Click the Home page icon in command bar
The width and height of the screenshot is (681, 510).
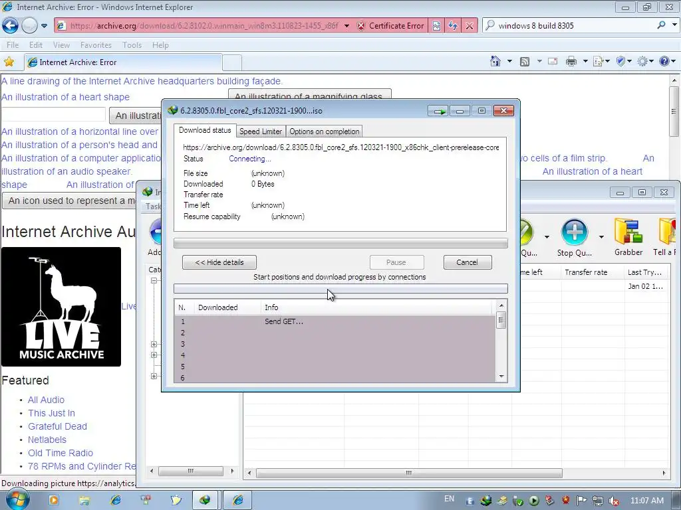tap(495, 62)
